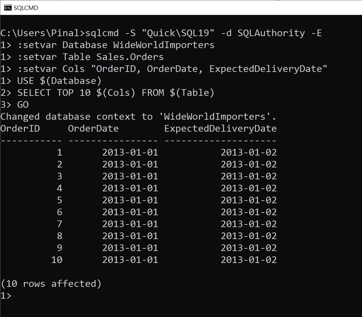Click the sqlcmd connection command line

pos(161,33)
